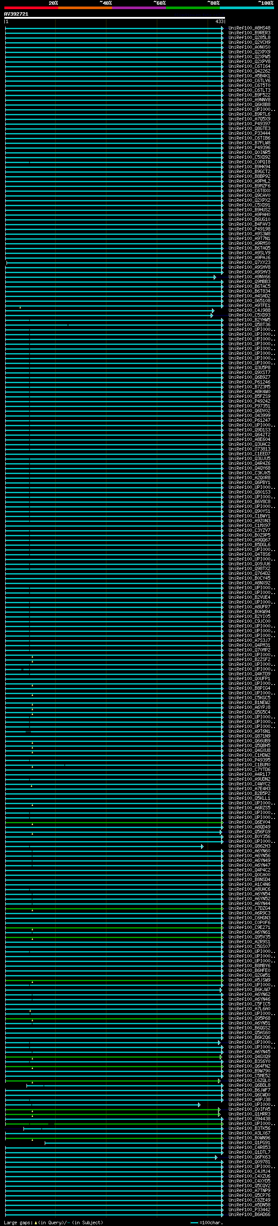The height and width of the screenshot is (1226, 278).
Task: Click hit label UniRef100_A5B4K1
Action: [249, 76]
